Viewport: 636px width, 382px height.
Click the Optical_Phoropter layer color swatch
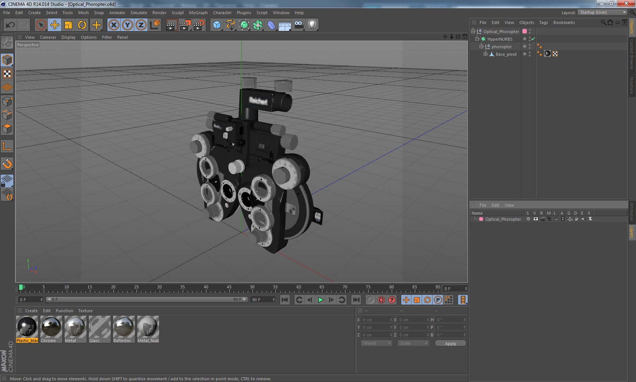481,219
